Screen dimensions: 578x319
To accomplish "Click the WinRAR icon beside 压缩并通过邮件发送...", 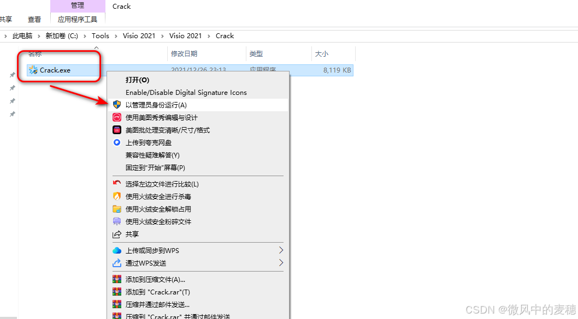I will point(117,304).
